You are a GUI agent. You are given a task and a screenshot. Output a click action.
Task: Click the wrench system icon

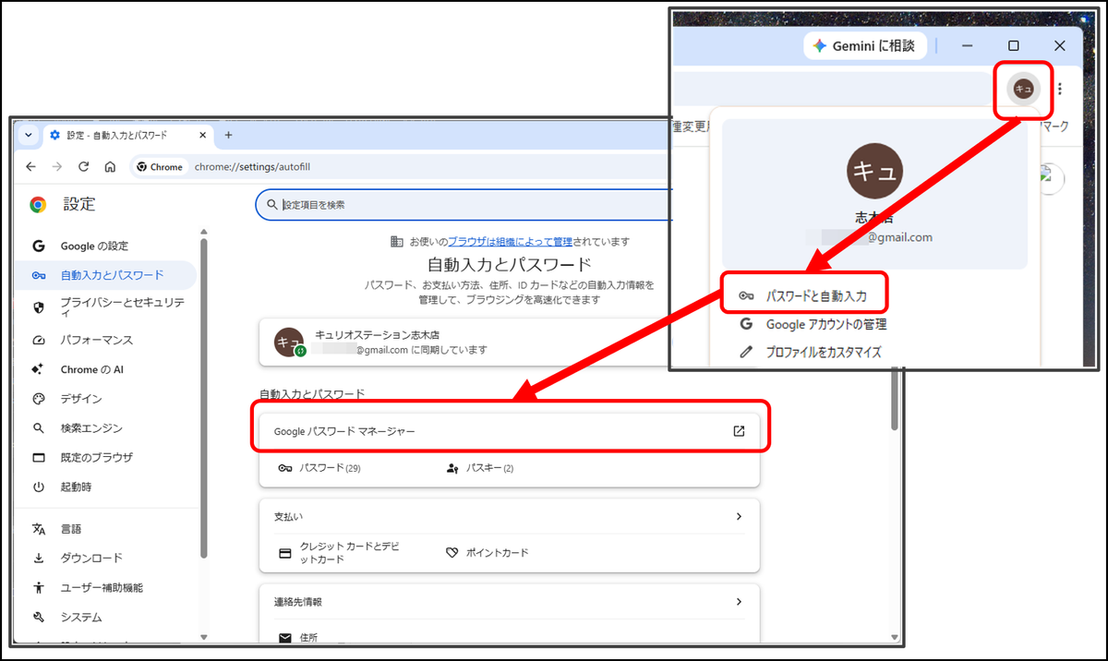(39, 617)
